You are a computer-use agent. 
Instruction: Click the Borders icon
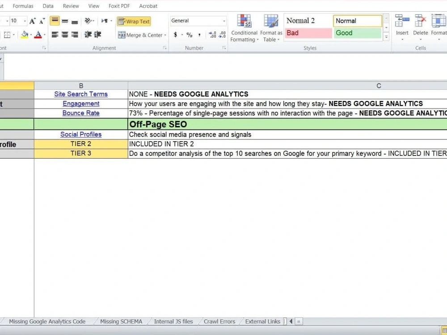tap(7, 35)
